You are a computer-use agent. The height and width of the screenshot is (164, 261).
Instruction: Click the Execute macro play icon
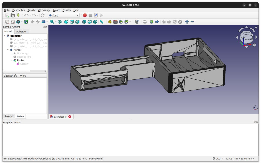click(x=101, y=15)
